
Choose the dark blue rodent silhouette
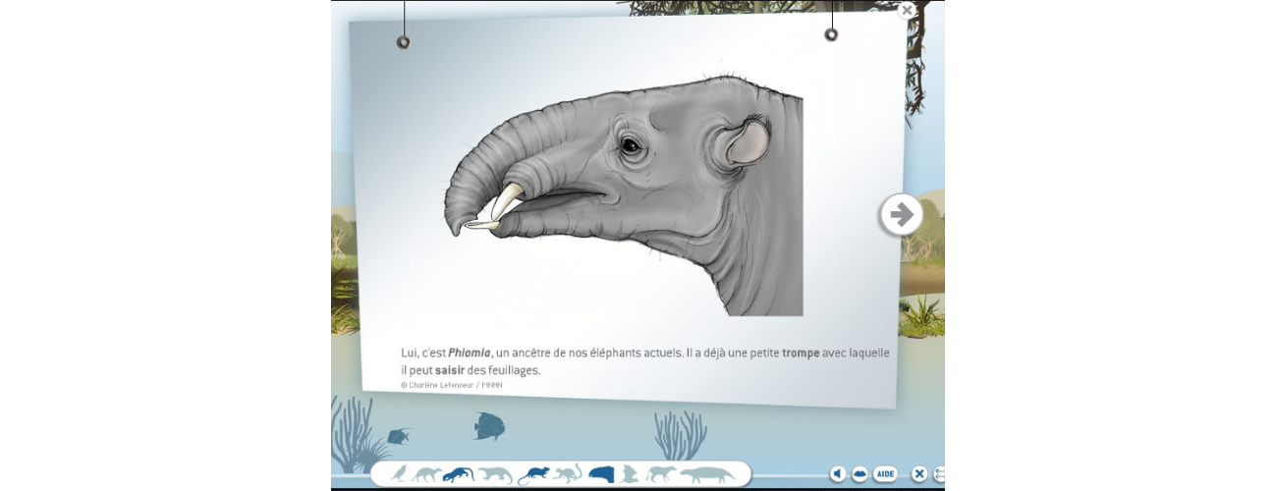tap(533, 475)
